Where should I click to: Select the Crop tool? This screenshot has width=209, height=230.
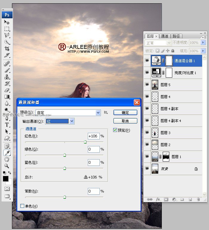(7, 49)
